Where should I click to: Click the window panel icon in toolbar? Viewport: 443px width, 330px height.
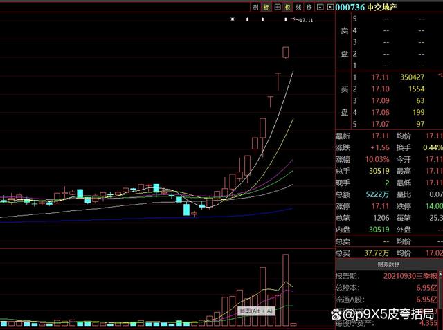[x=320, y=7]
